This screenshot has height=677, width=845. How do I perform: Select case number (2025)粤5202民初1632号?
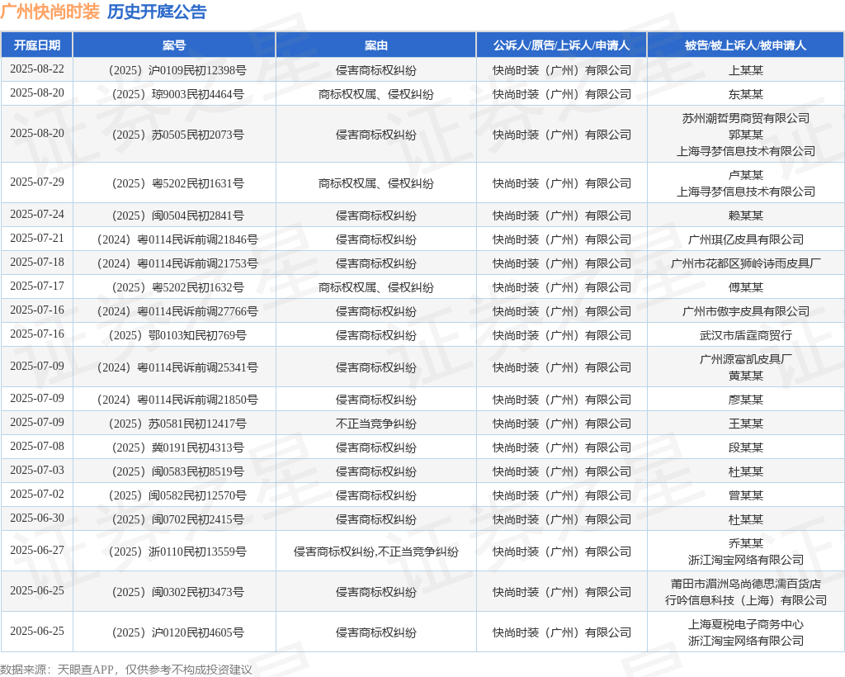177,287
